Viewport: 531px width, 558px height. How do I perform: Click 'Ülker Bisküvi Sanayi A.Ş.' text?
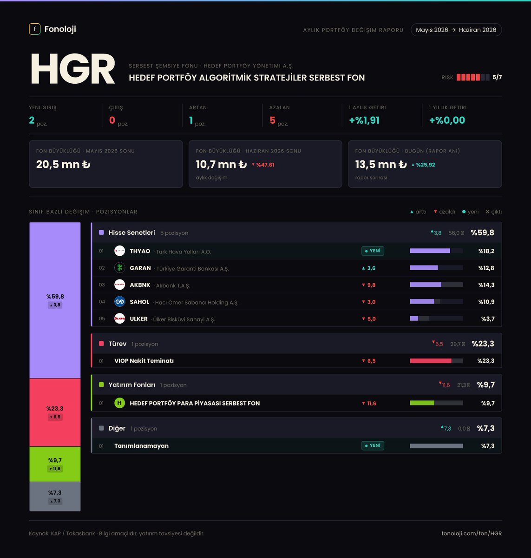click(184, 319)
